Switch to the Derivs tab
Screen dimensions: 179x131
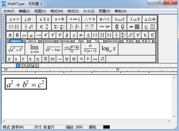[32, 41]
